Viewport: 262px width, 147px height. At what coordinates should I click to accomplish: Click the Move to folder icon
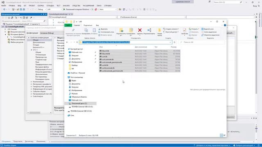click(x=121, y=30)
